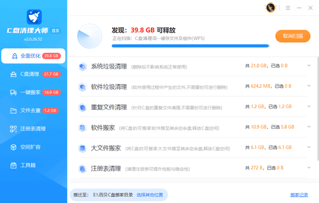The image size is (319, 203).
Task: Click the 大文件搬家 title text
Action: click(x=106, y=148)
